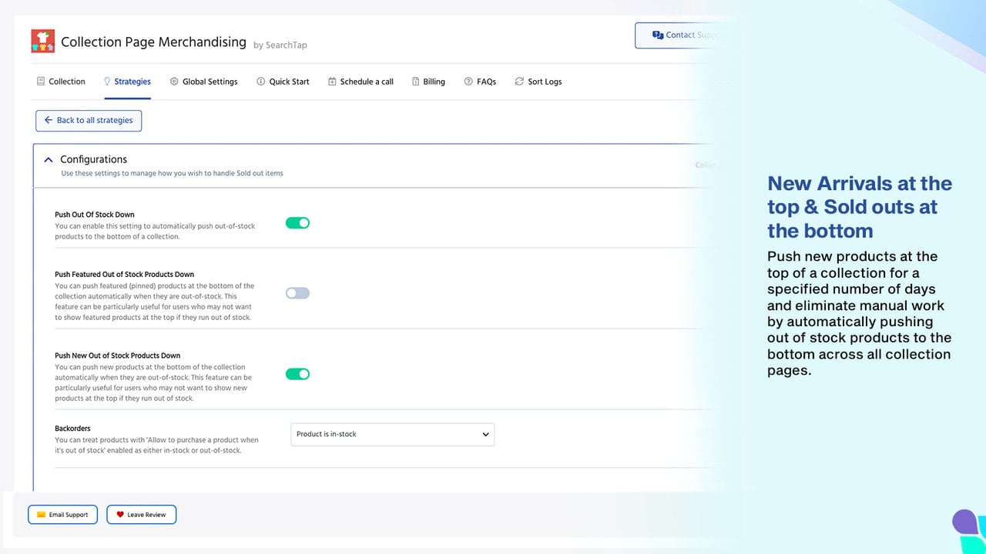Open the Billing tab
986x554 pixels.
[428, 82]
